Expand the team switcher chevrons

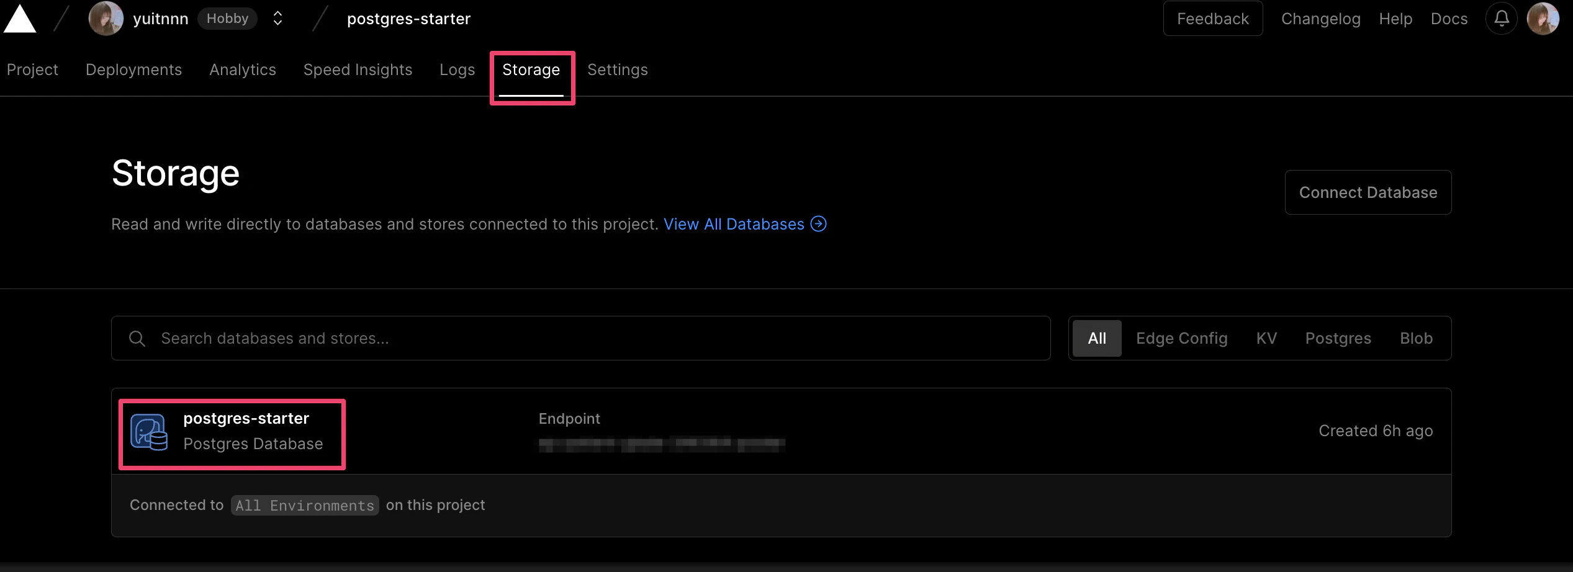[x=278, y=19]
